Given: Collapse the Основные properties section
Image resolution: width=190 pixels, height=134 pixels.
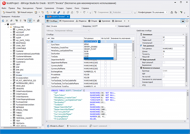Looking at the screenshot, I should (183, 34).
